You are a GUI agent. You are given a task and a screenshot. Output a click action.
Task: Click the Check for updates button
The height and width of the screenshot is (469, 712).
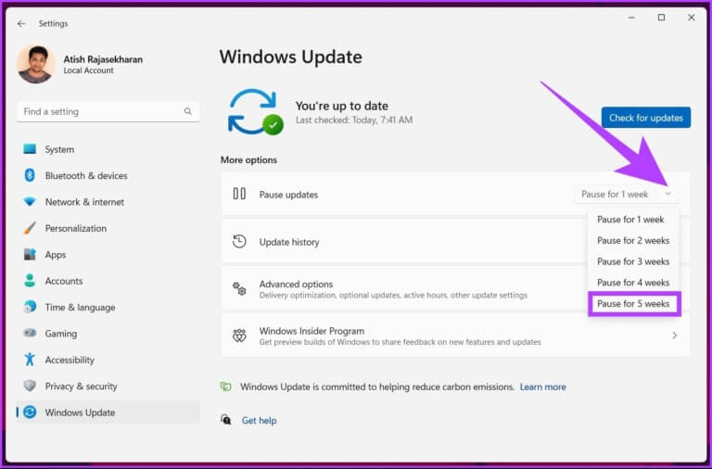[645, 118]
